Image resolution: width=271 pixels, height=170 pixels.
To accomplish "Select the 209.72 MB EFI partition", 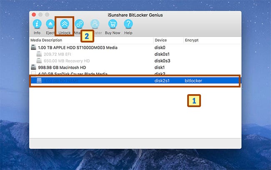I will [135, 54].
